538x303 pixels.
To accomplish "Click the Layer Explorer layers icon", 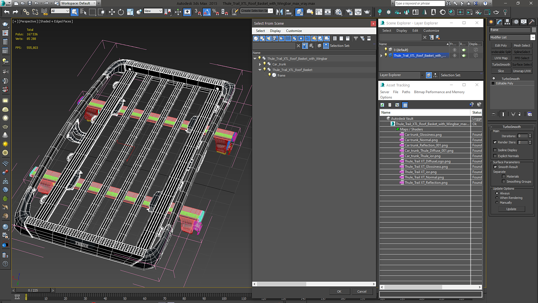I will 429,75.
